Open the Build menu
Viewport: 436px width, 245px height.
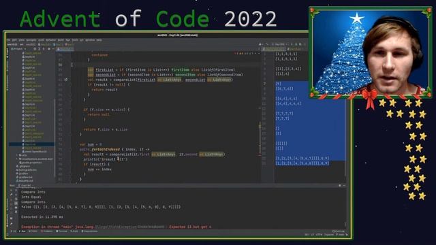click(61, 40)
